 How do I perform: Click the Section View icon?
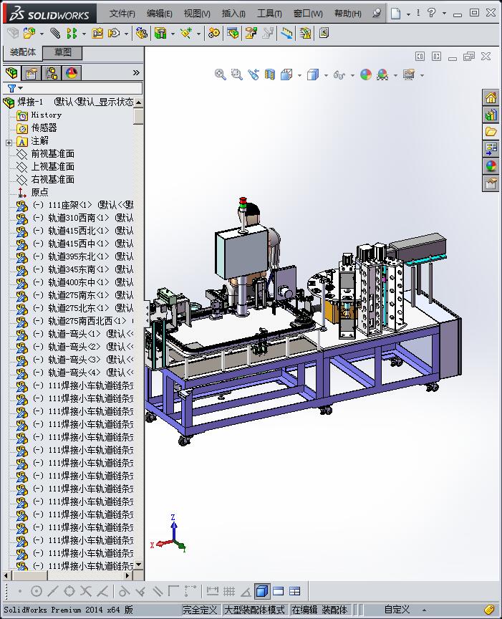pos(270,75)
